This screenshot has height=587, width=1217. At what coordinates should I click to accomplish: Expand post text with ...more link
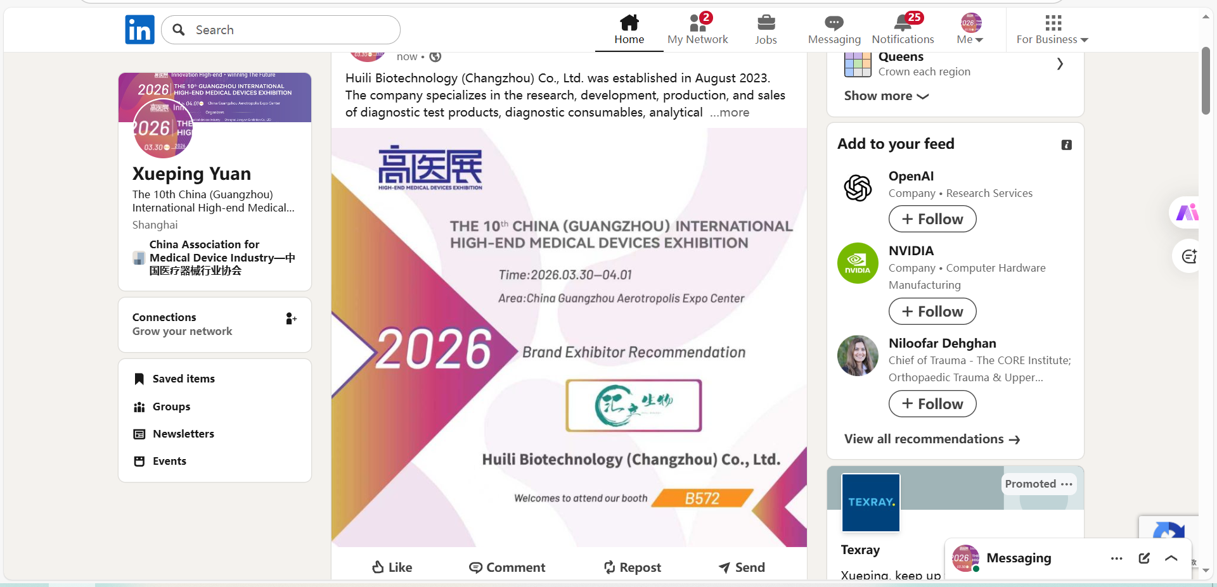click(730, 113)
